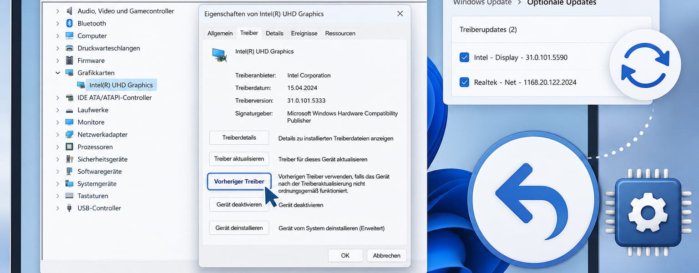The image size is (699, 273).
Task: Expand the Prozessoren node
Action: pyautogui.click(x=58, y=147)
